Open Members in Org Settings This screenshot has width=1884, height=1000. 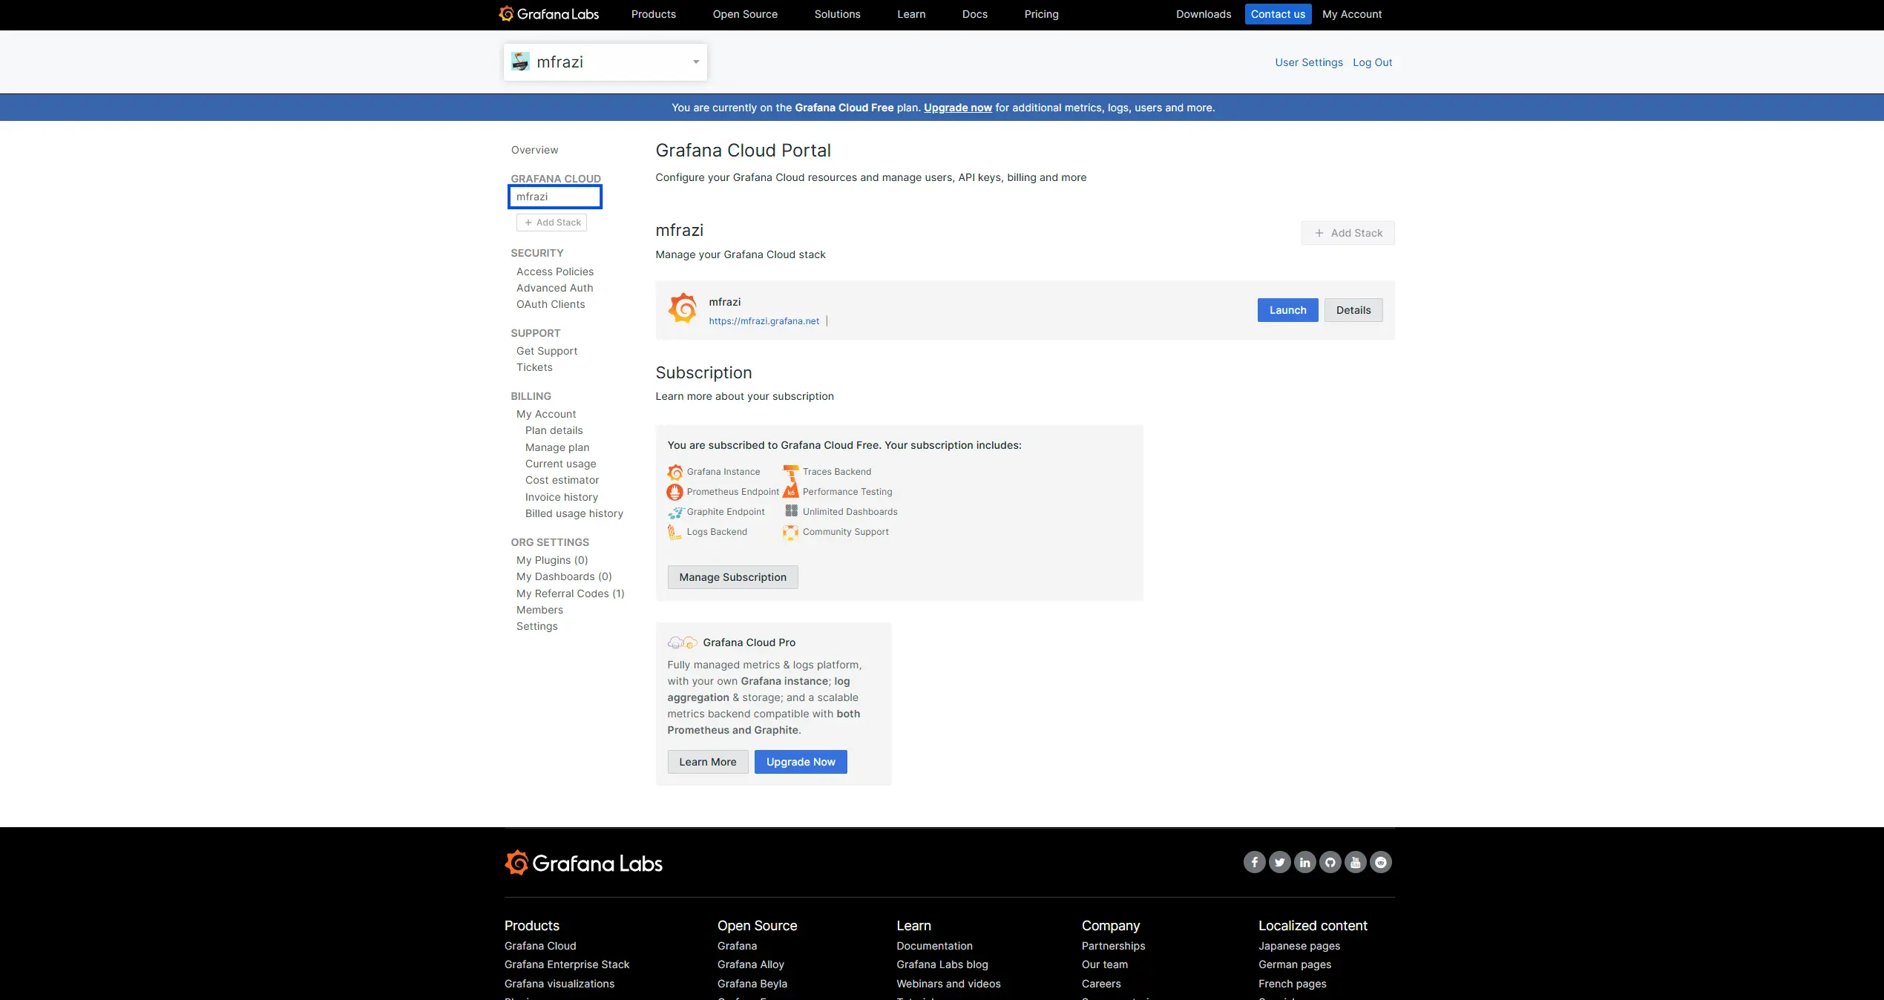tap(539, 610)
